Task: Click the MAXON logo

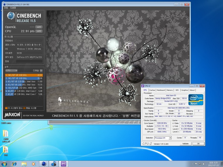Action: pos(12,115)
